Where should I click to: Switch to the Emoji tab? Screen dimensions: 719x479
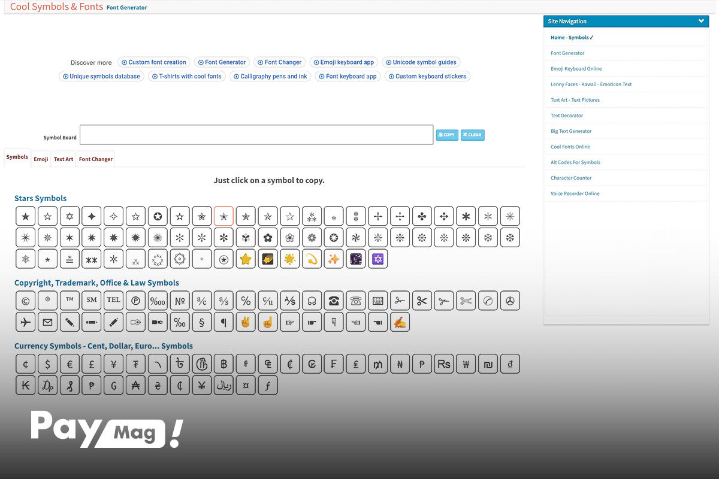pyautogui.click(x=41, y=159)
